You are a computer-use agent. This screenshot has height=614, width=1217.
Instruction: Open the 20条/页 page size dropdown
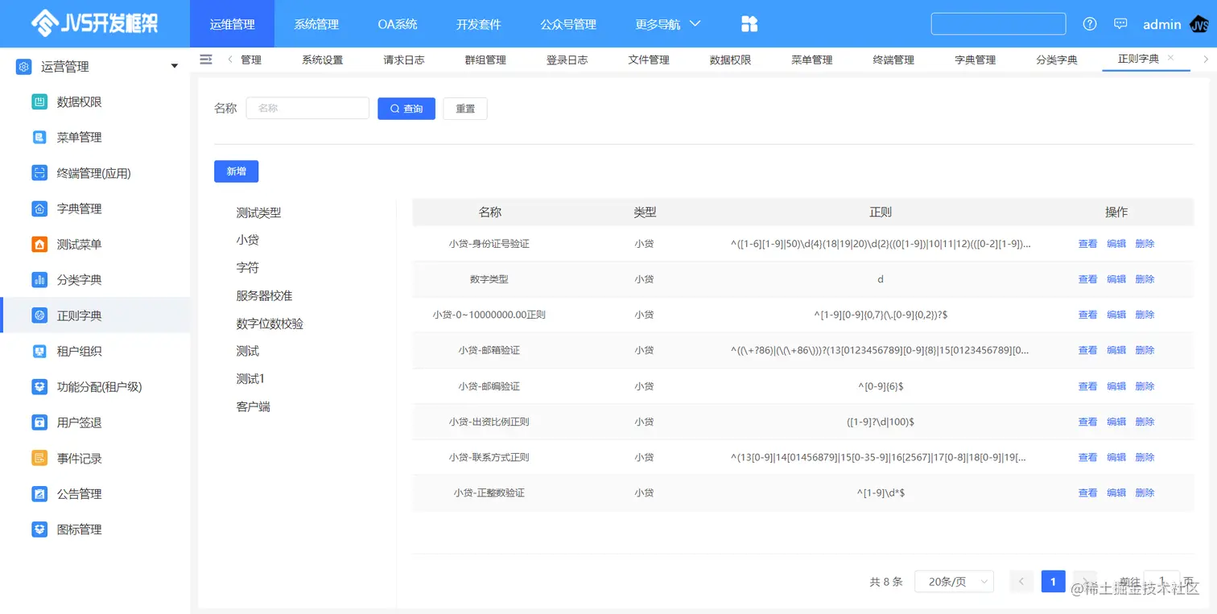tap(954, 582)
